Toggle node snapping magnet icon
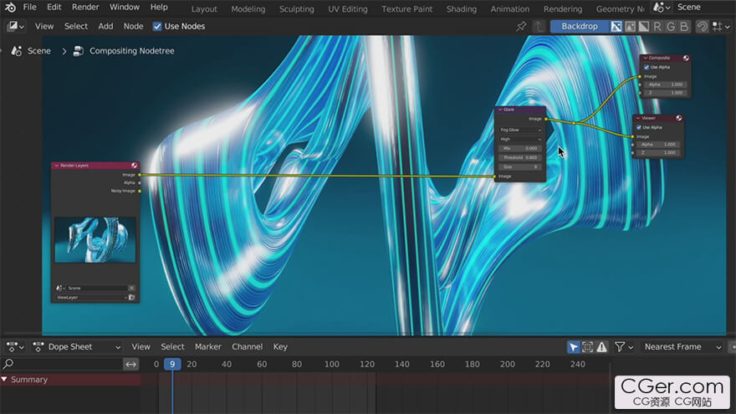Screen dimensions: 736x414 pyautogui.click(x=702, y=27)
